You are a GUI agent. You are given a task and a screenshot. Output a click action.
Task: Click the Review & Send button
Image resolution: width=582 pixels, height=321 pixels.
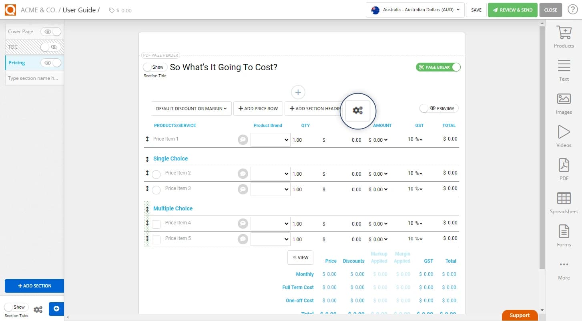click(x=513, y=10)
